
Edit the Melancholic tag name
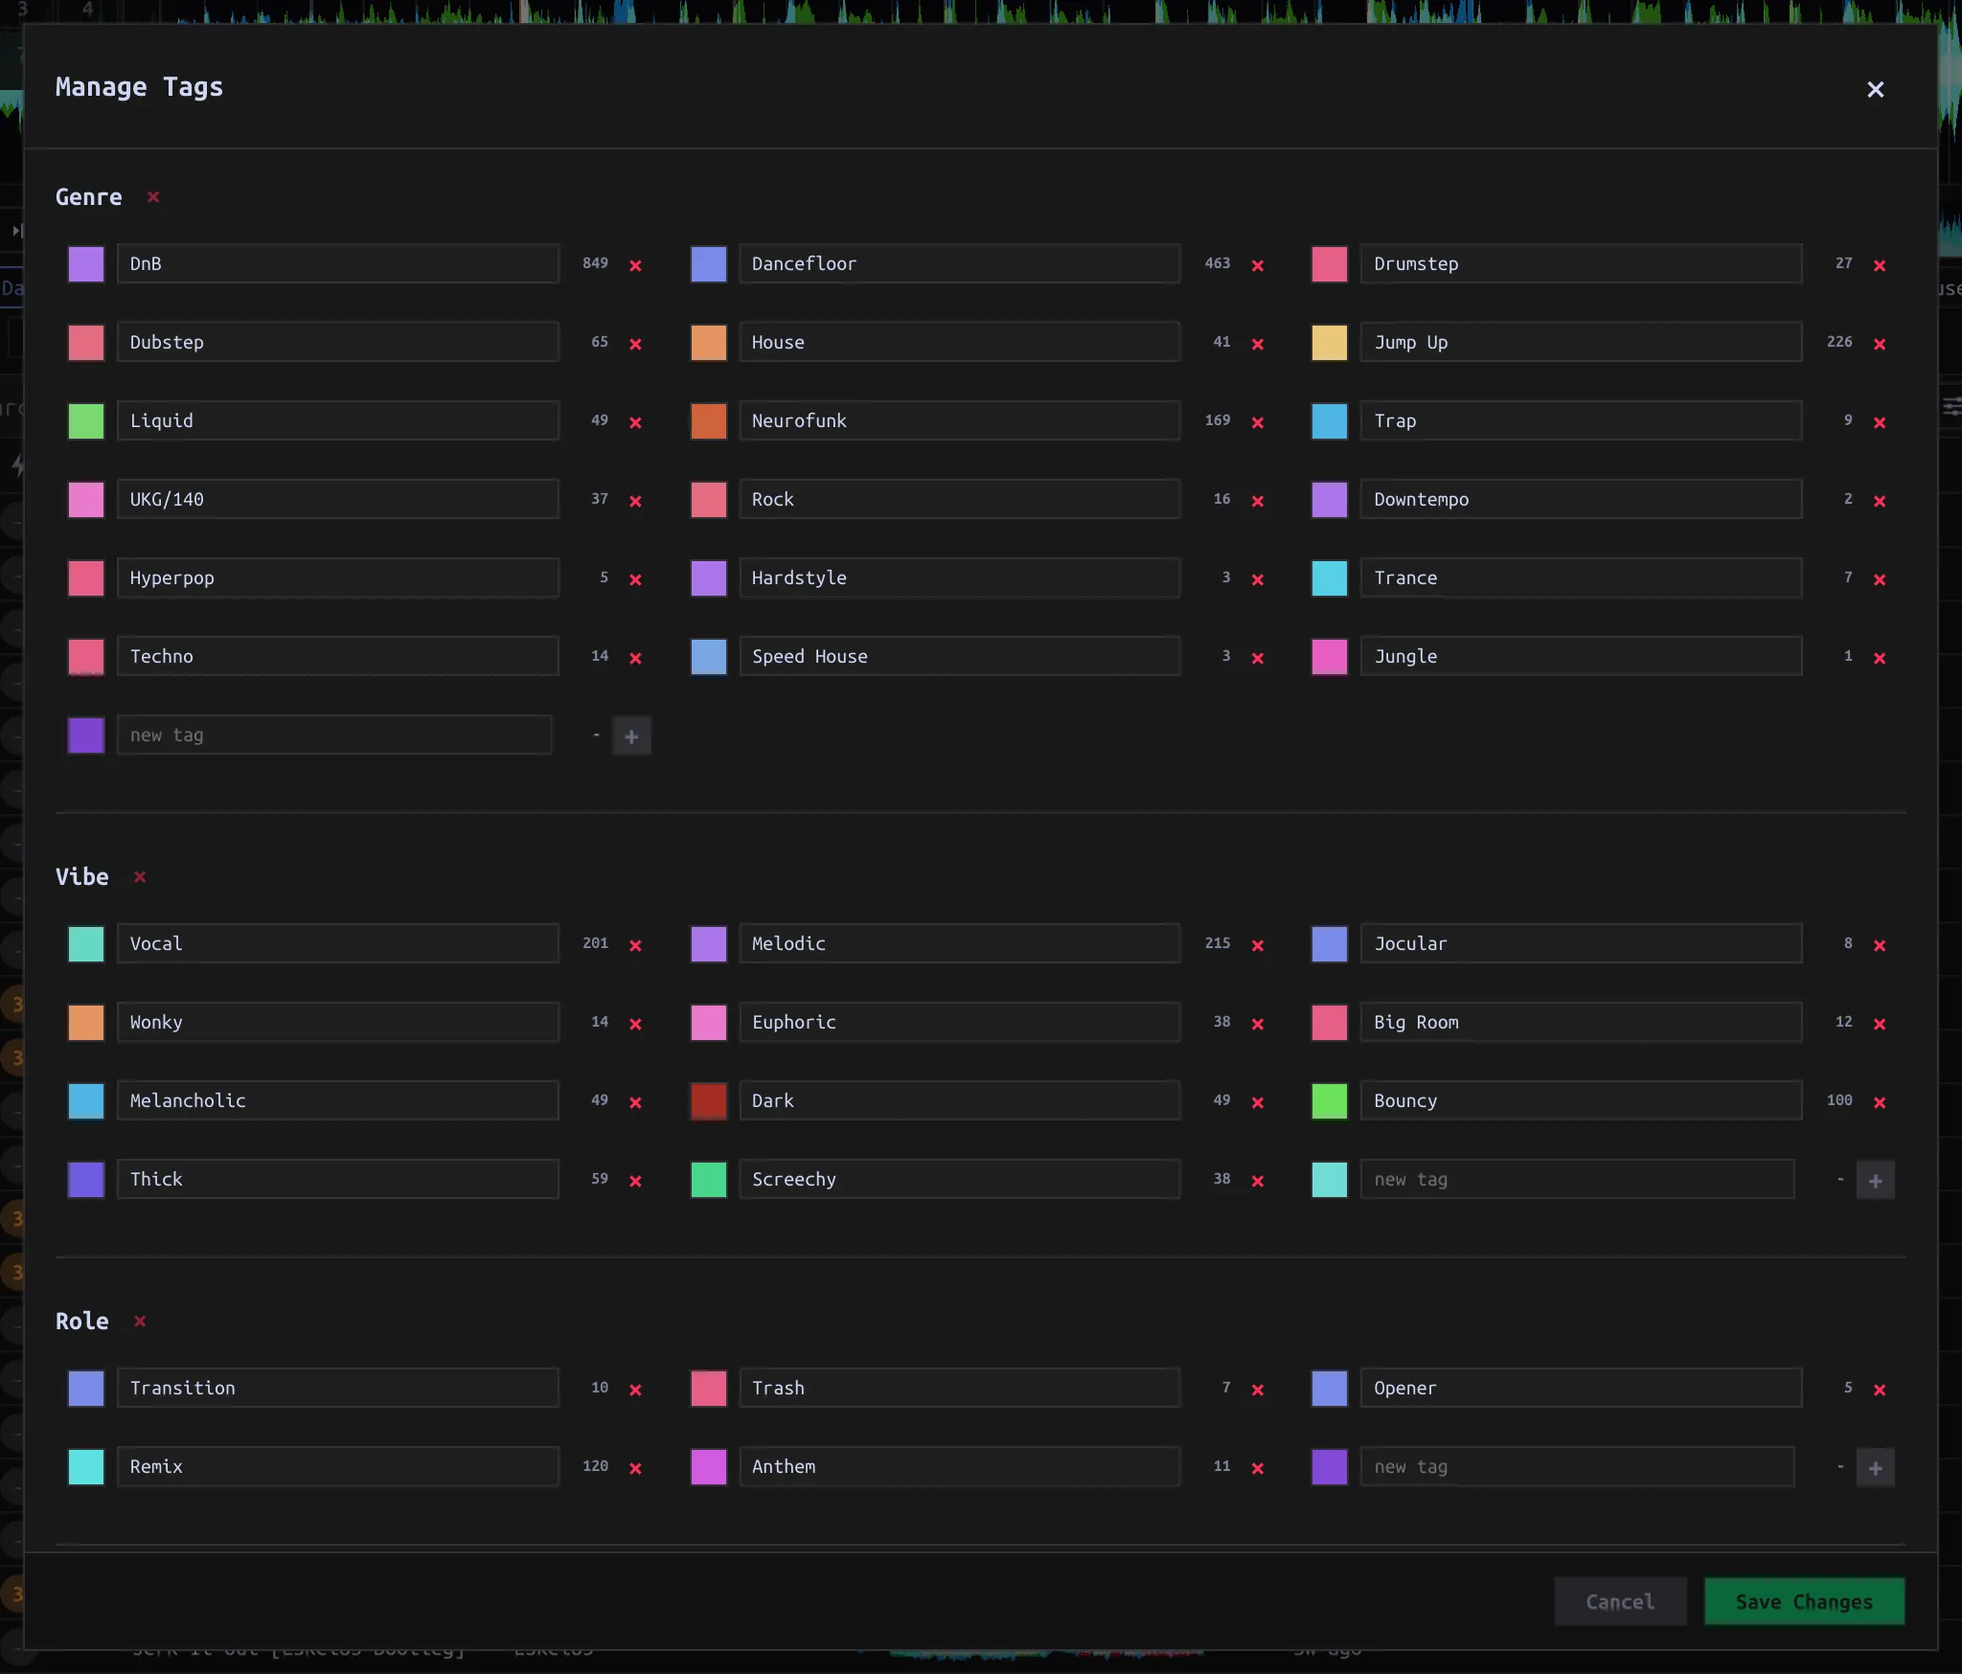(338, 1101)
